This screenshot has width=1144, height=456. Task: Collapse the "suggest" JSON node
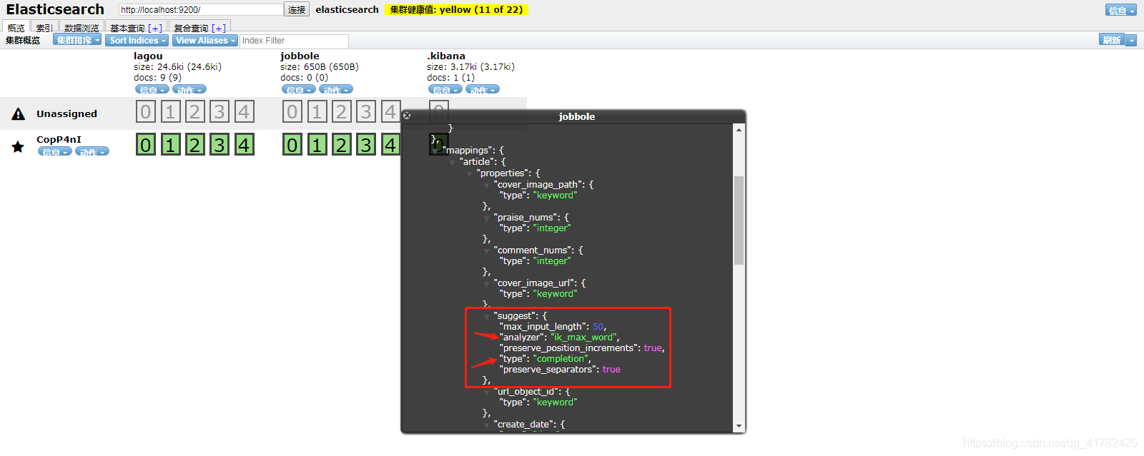[x=486, y=317]
